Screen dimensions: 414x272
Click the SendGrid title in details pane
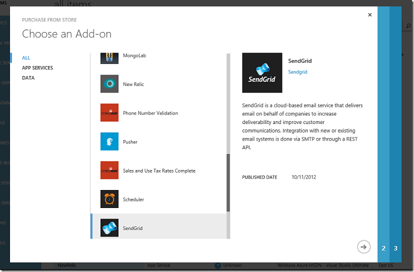pos(300,61)
